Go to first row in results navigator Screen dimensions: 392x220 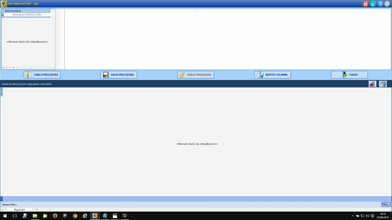click(x=2, y=210)
